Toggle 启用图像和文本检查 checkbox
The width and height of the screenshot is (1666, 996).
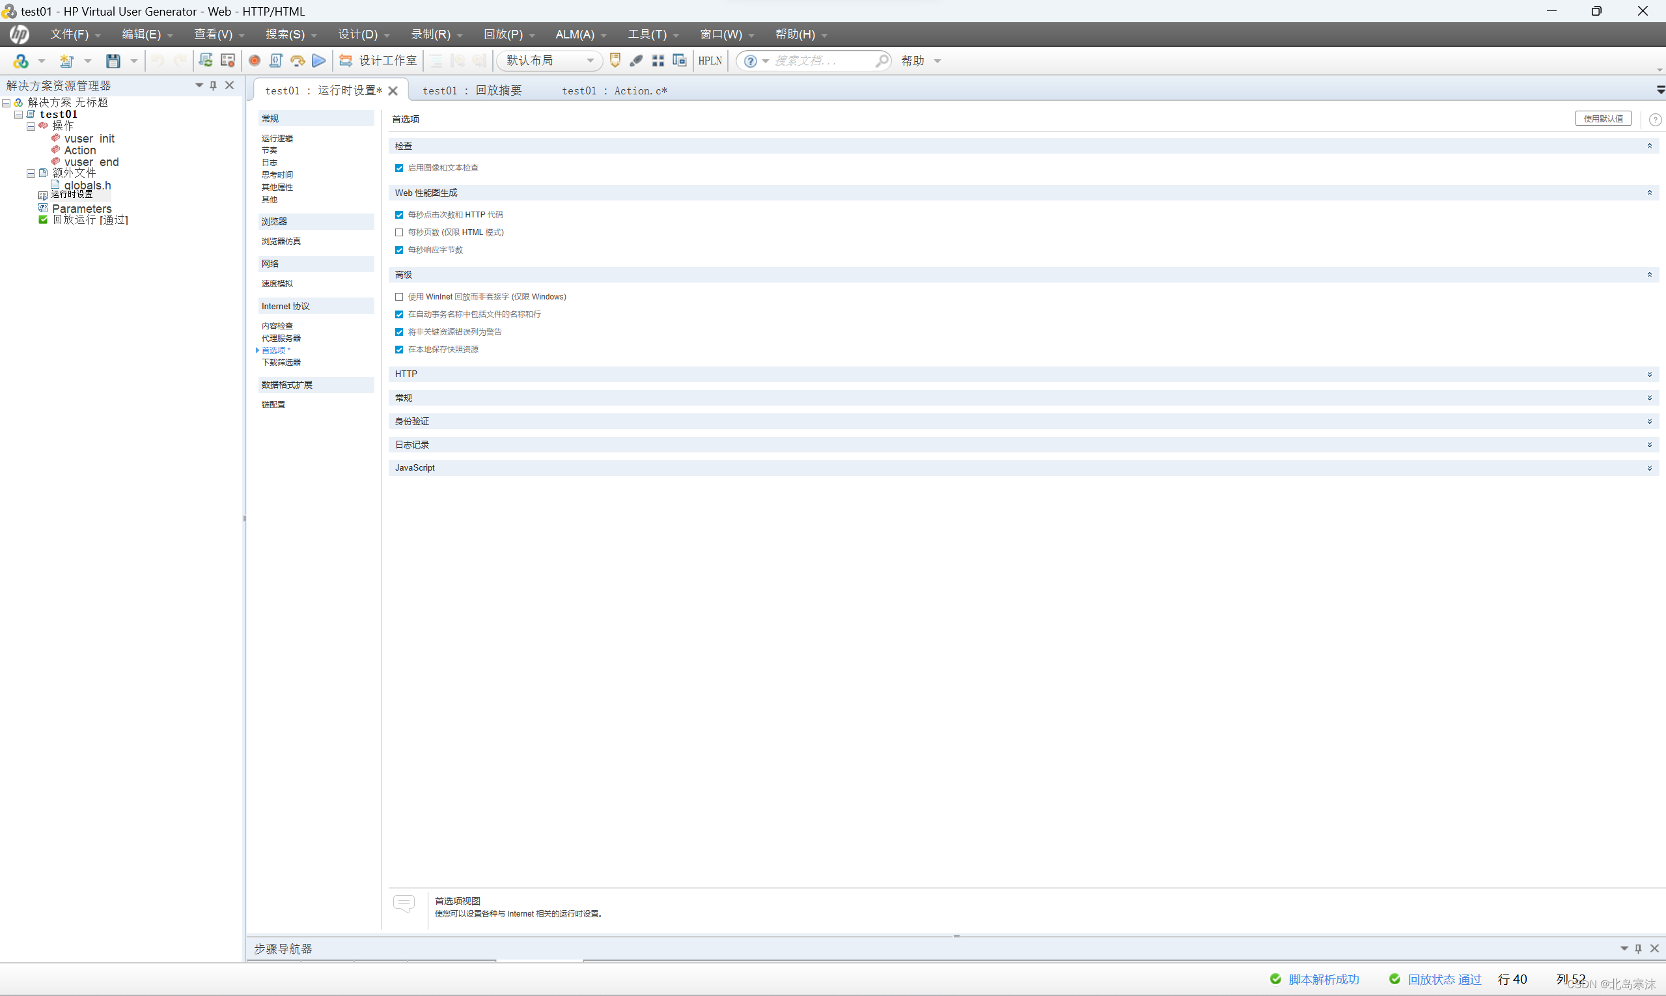click(399, 168)
